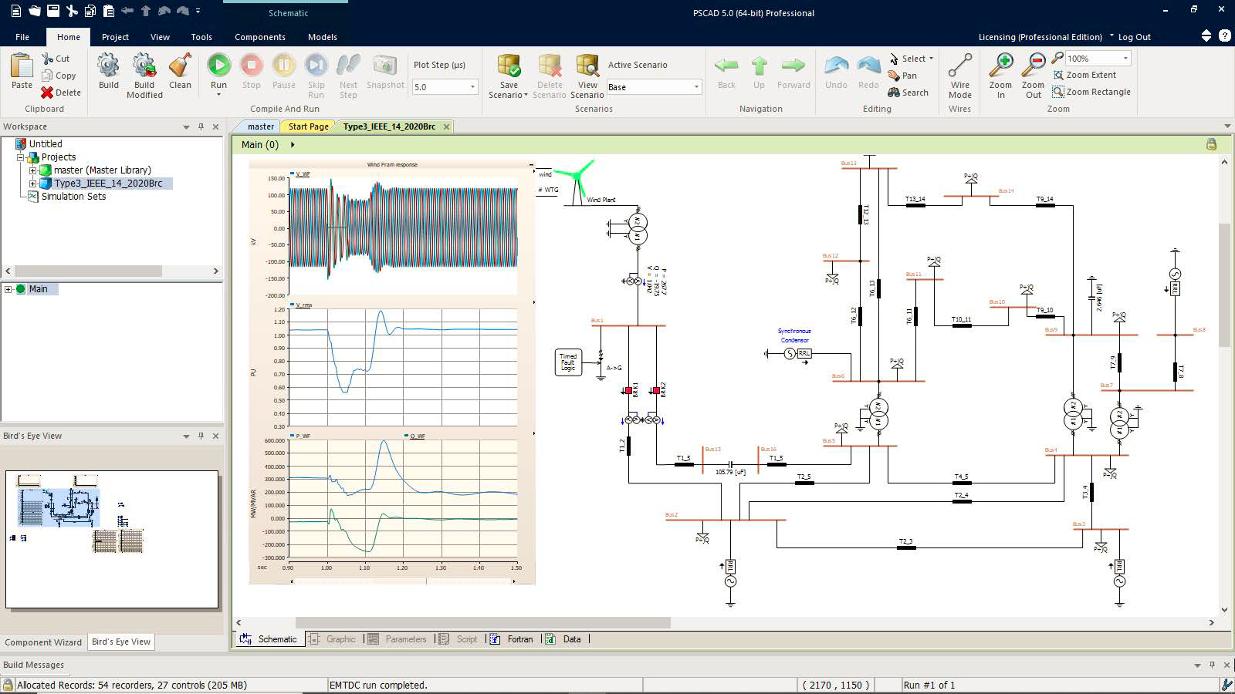This screenshot has height=694, width=1235.
Task: Click the Zoom In magnifier icon
Action: [x=1001, y=66]
